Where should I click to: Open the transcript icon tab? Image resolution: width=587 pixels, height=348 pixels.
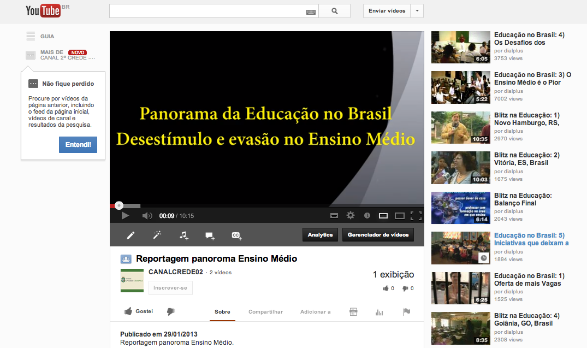(353, 311)
